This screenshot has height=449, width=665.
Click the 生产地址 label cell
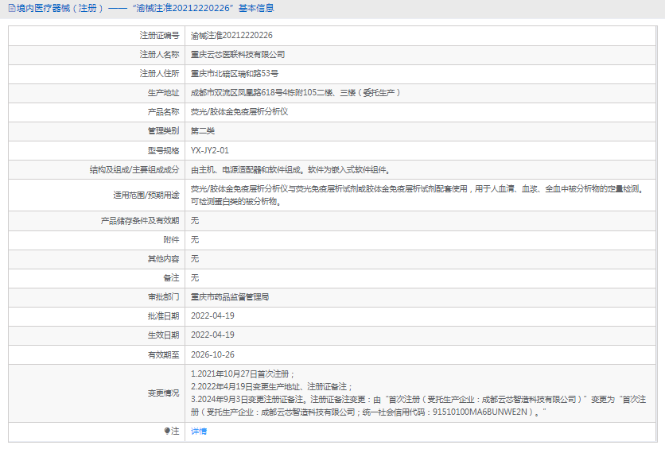pyautogui.click(x=97, y=93)
